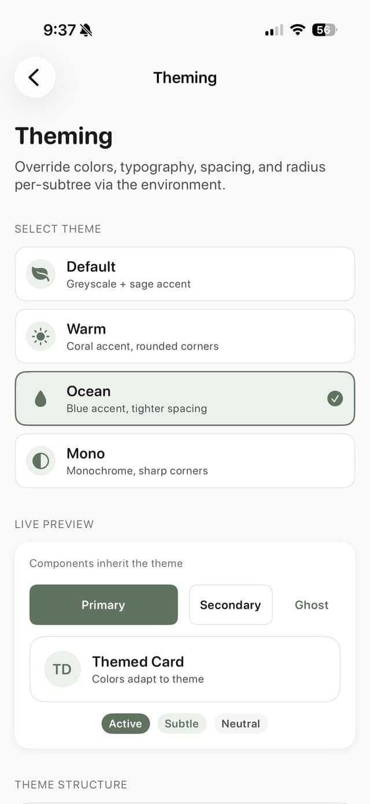Screen dimensions: 370x804
Task: Select the Active badge chip
Action: click(125, 724)
